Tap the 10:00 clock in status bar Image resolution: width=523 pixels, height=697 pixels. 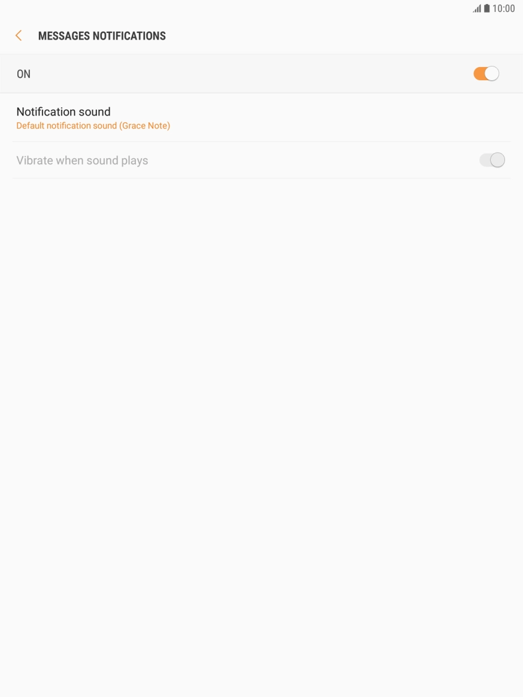(503, 8)
